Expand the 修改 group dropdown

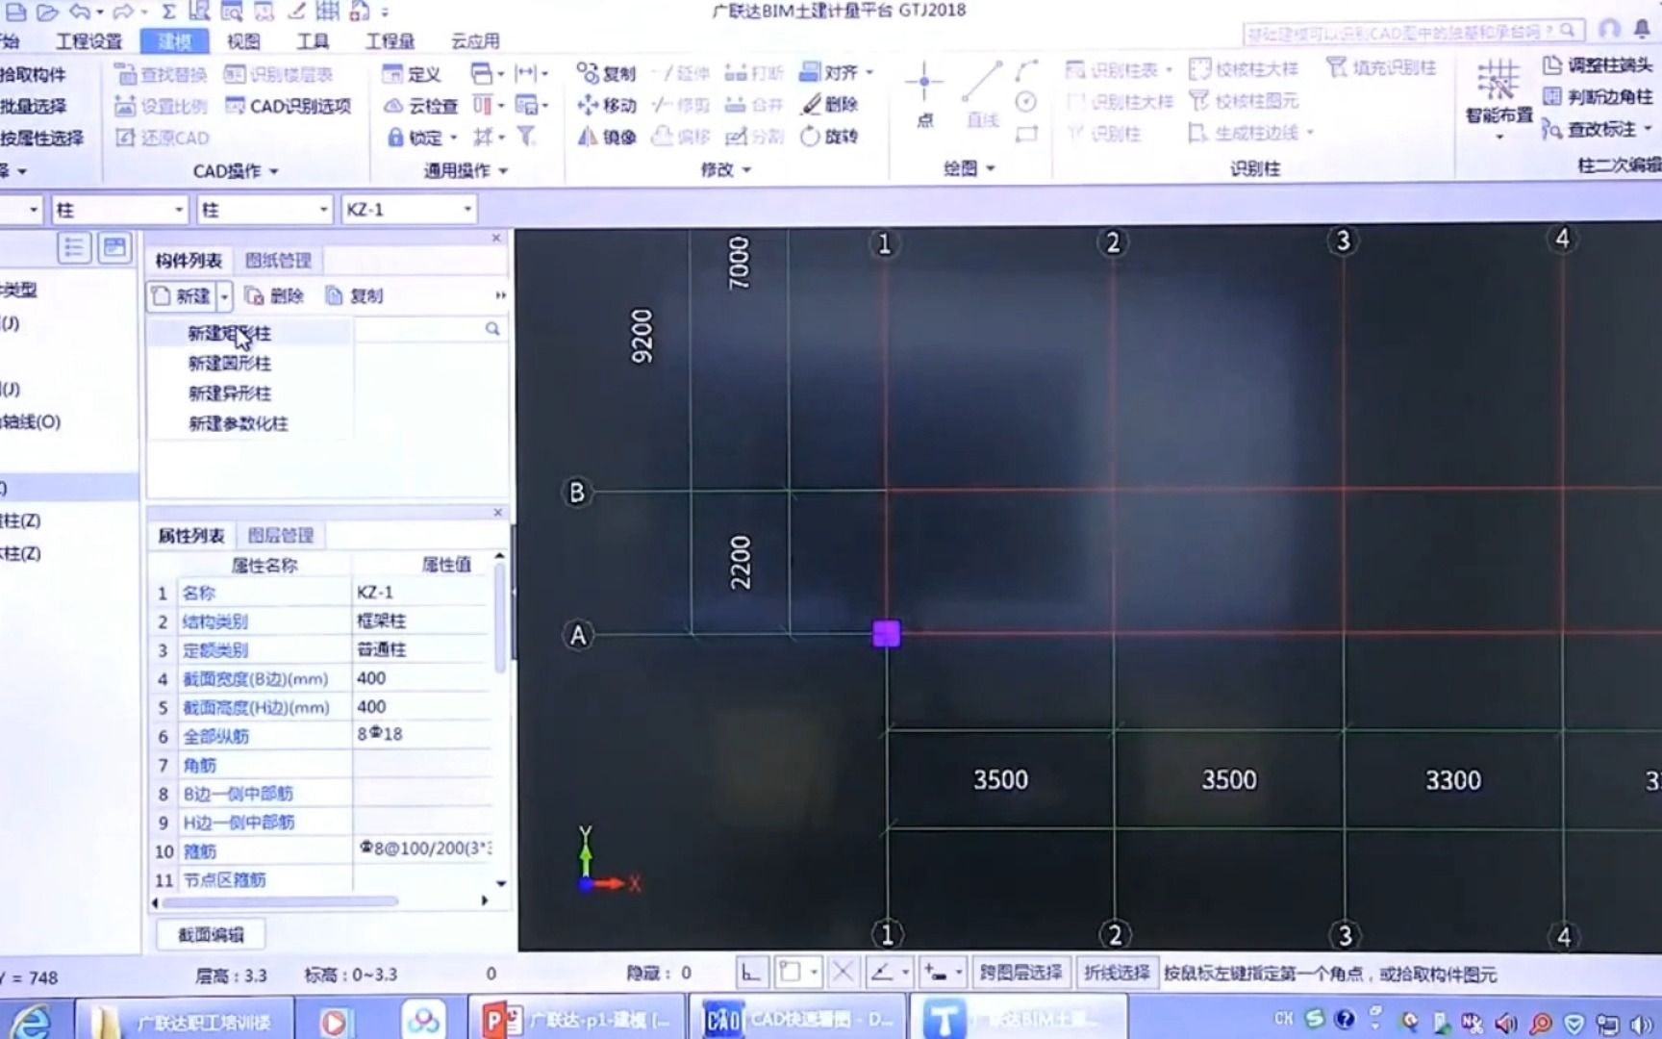(x=747, y=170)
